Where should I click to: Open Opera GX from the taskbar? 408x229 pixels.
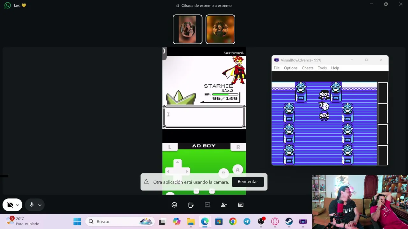coord(275,221)
